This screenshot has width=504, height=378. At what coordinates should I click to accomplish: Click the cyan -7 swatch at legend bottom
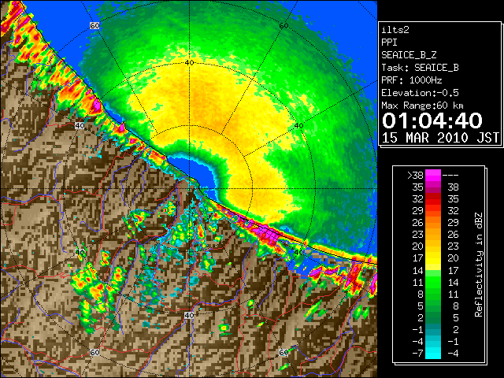pyautogui.click(x=433, y=353)
